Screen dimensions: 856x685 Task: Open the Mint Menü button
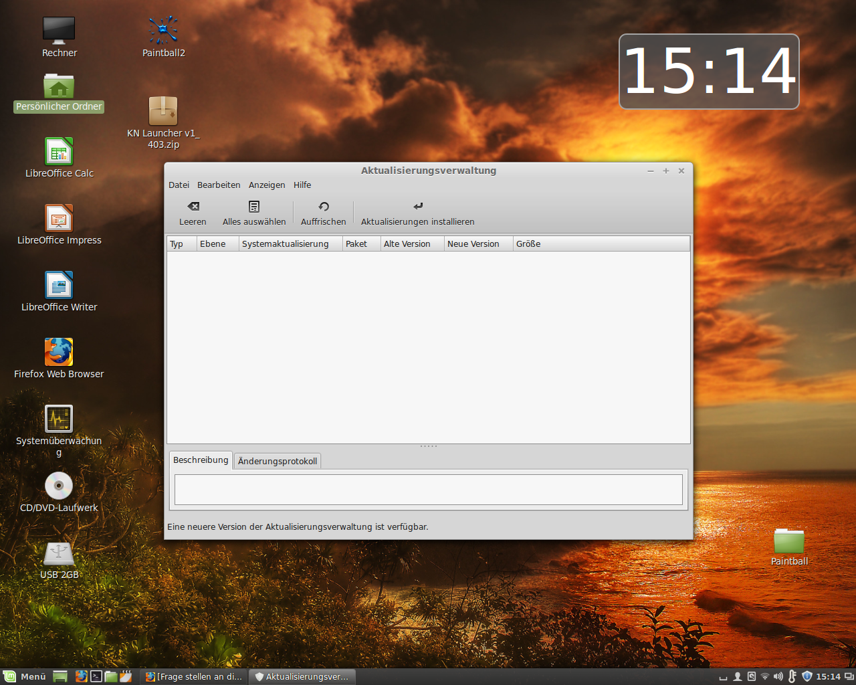click(x=25, y=676)
